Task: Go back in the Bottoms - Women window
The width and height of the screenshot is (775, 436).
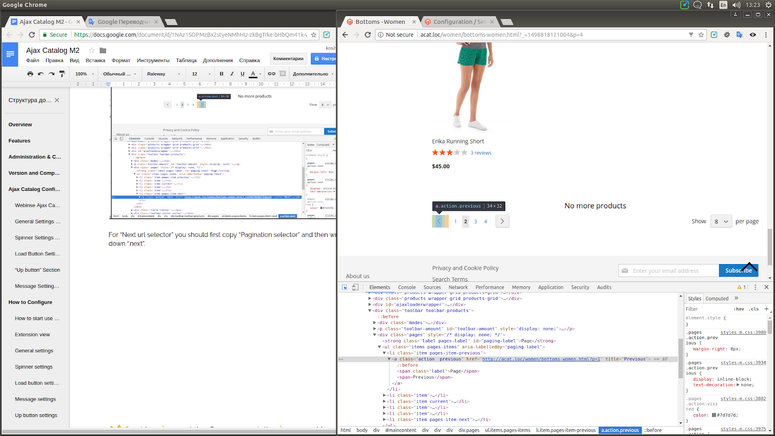Action: [345, 35]
